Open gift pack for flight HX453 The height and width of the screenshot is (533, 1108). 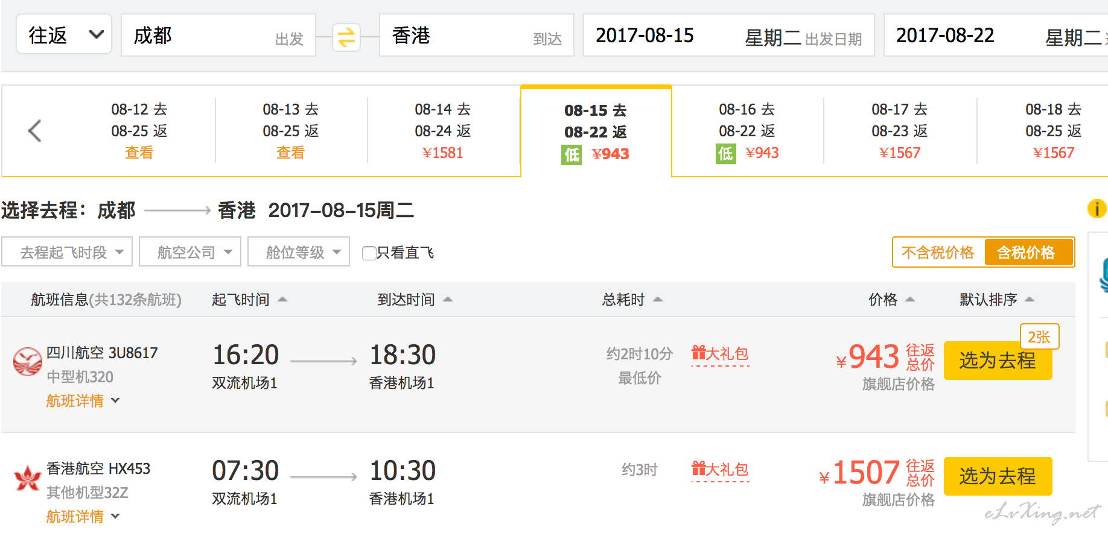pyautogui.click(x=721, y=470)
